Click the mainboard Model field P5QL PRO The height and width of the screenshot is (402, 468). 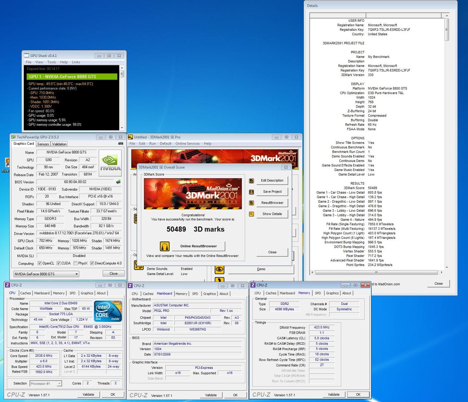[x=181, y=311]
